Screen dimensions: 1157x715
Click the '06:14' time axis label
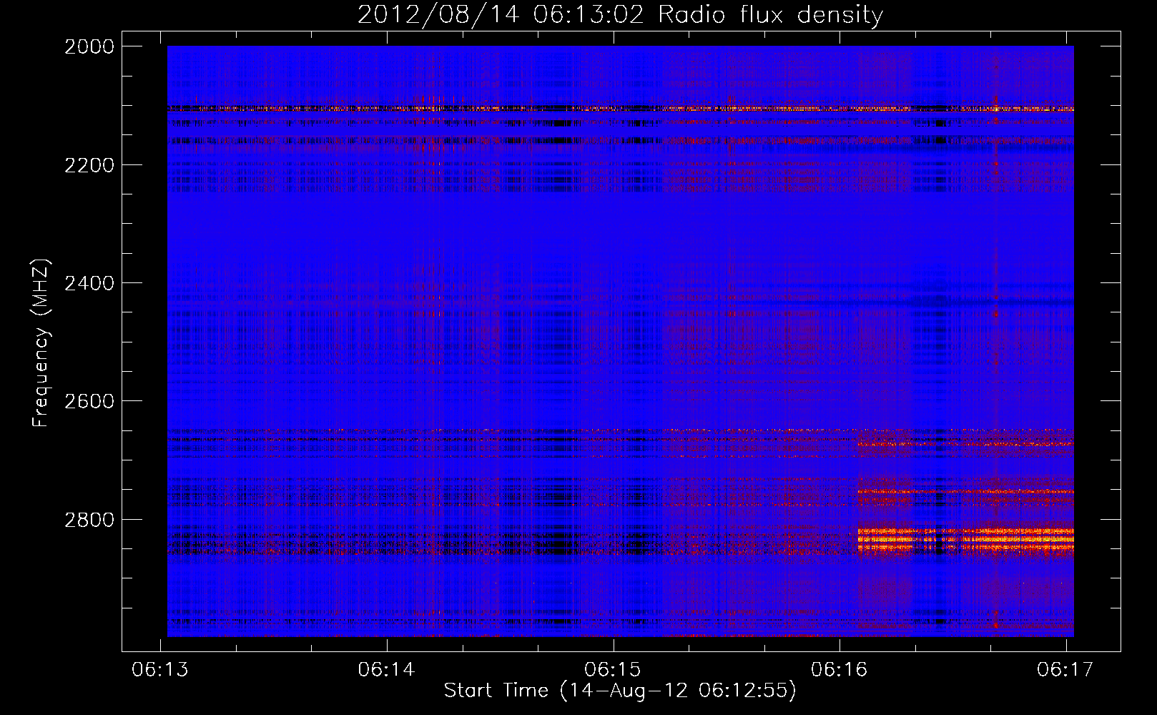[387, 669]
